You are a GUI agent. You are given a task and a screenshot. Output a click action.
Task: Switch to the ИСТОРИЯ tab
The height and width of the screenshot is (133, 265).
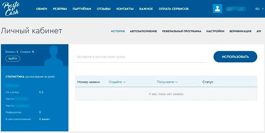tap(118, 31)
